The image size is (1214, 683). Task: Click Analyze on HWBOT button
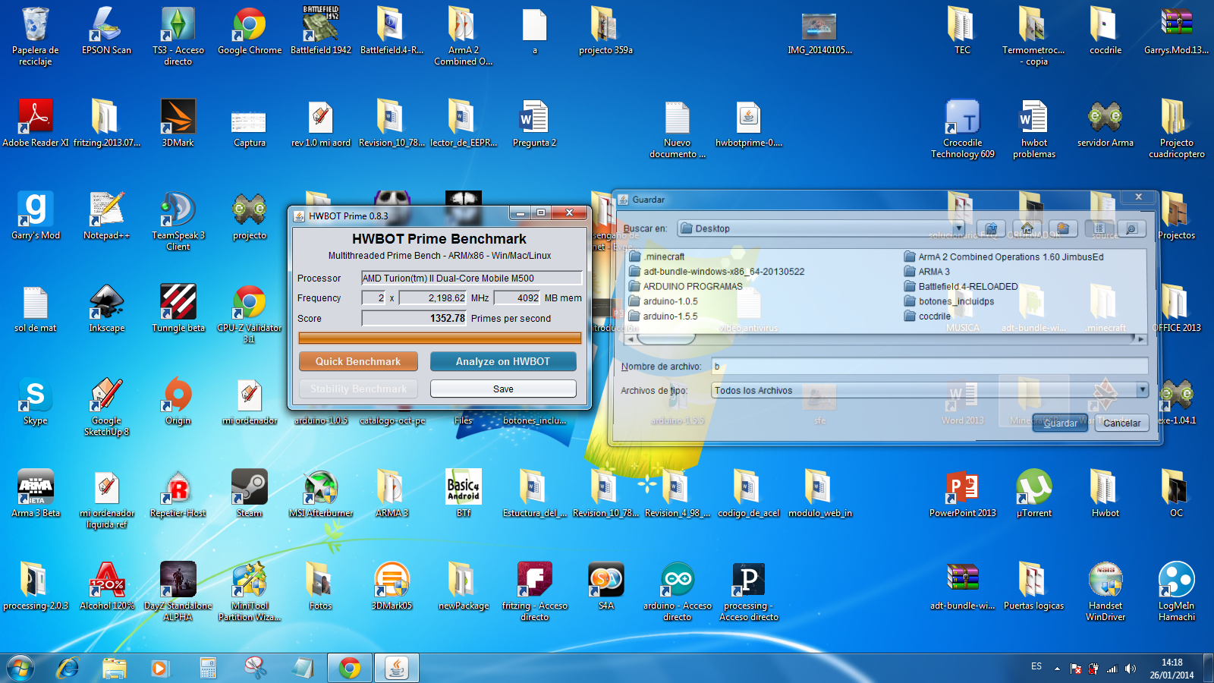(503, 361)
